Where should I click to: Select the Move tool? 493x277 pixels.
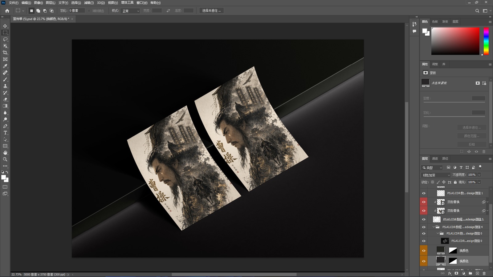pos(5,26)
